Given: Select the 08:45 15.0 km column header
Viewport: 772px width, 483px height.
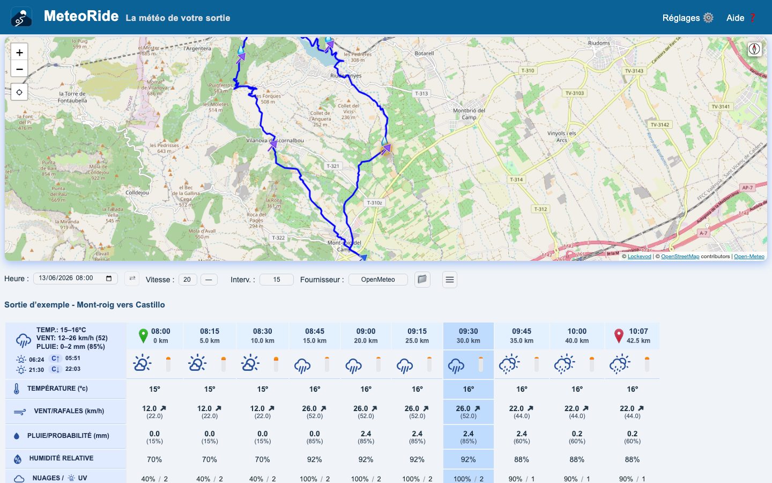Looking at the screenshot, I should point(315,336).
